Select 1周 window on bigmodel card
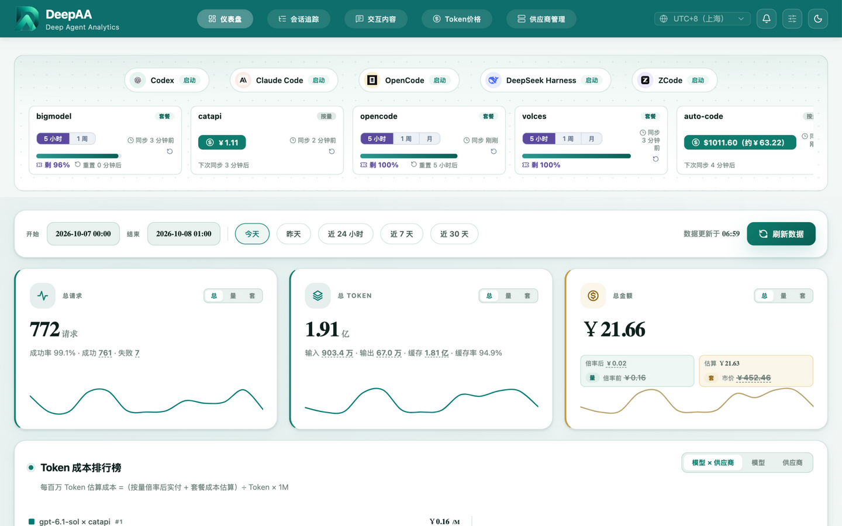This screenshot has height=526, width=842. click(x=82, y=139)
